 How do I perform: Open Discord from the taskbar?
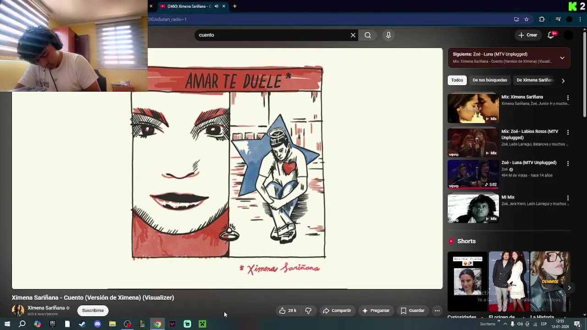tap(97, 324)
